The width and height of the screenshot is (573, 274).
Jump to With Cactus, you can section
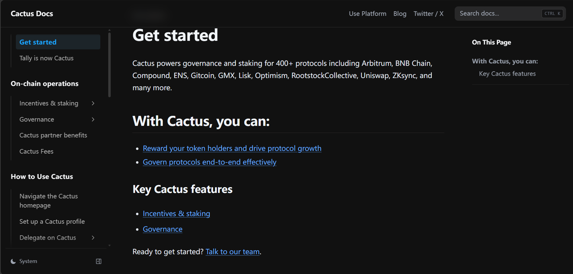[505, 61]
